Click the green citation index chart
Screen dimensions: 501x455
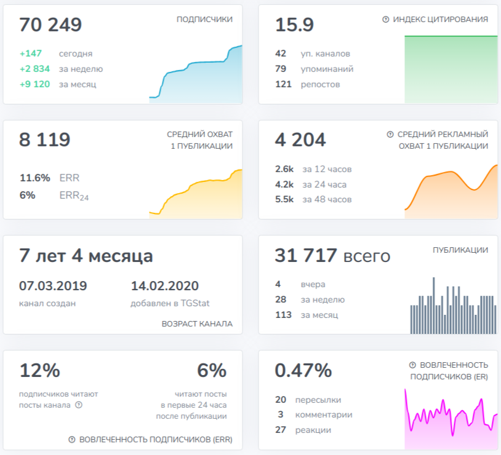click(451, 69)
